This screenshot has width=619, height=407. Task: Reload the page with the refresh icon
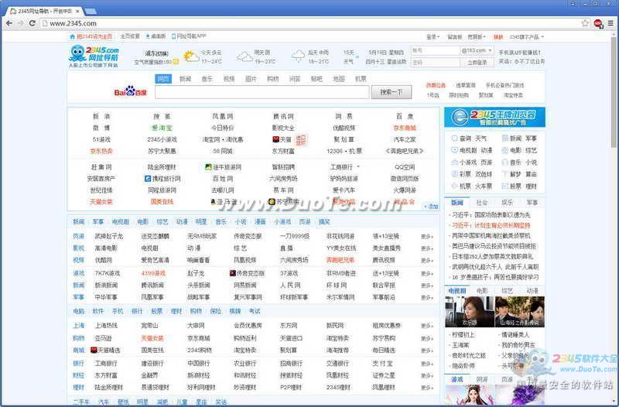coord(32,23)
